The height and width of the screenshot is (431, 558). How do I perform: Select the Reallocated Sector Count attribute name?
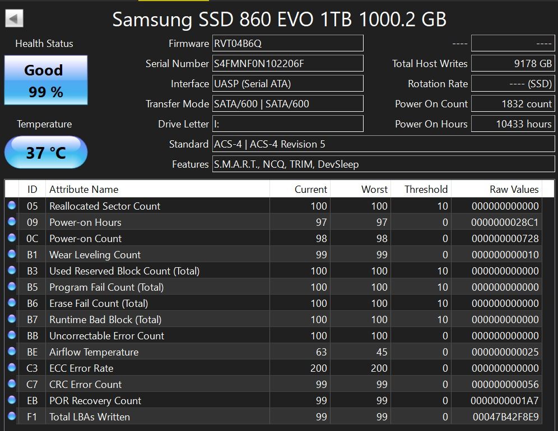[x=105, y=206]
